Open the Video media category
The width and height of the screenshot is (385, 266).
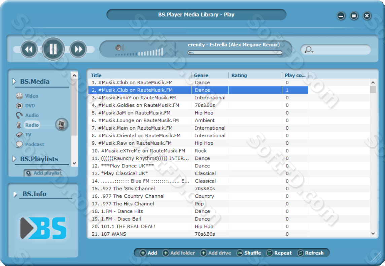(32, 96)
